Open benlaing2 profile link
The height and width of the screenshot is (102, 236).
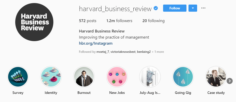point(144,52)
